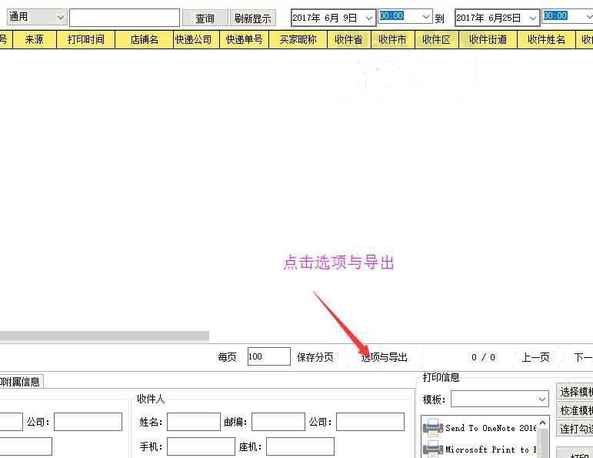Select the Microsoft Print to PDF printer
This screenshot has height=458, width=593.
[x=480, y=450]
